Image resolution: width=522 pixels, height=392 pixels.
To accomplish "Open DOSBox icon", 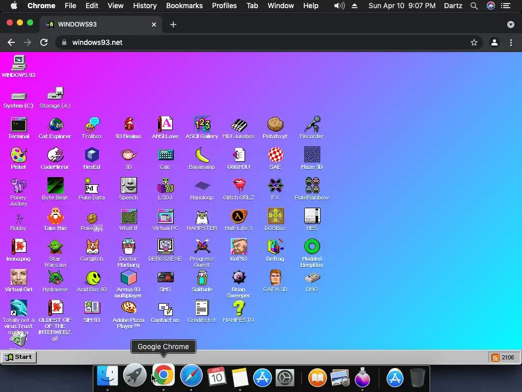I will click(275, 217).
